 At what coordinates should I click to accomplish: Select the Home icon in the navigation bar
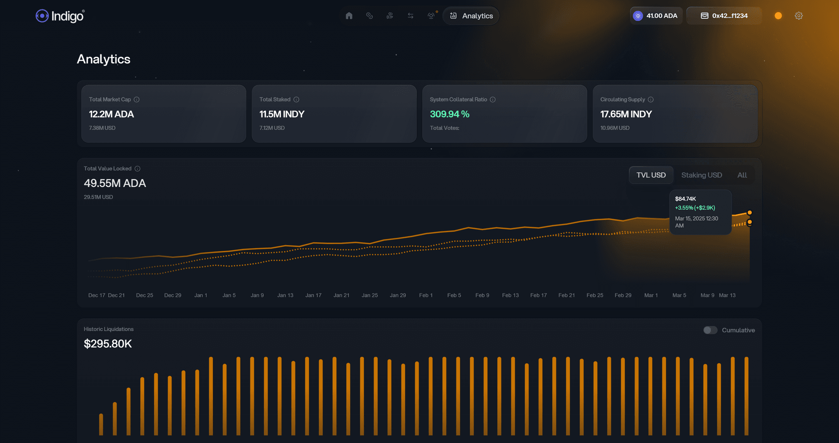[349, 16]
